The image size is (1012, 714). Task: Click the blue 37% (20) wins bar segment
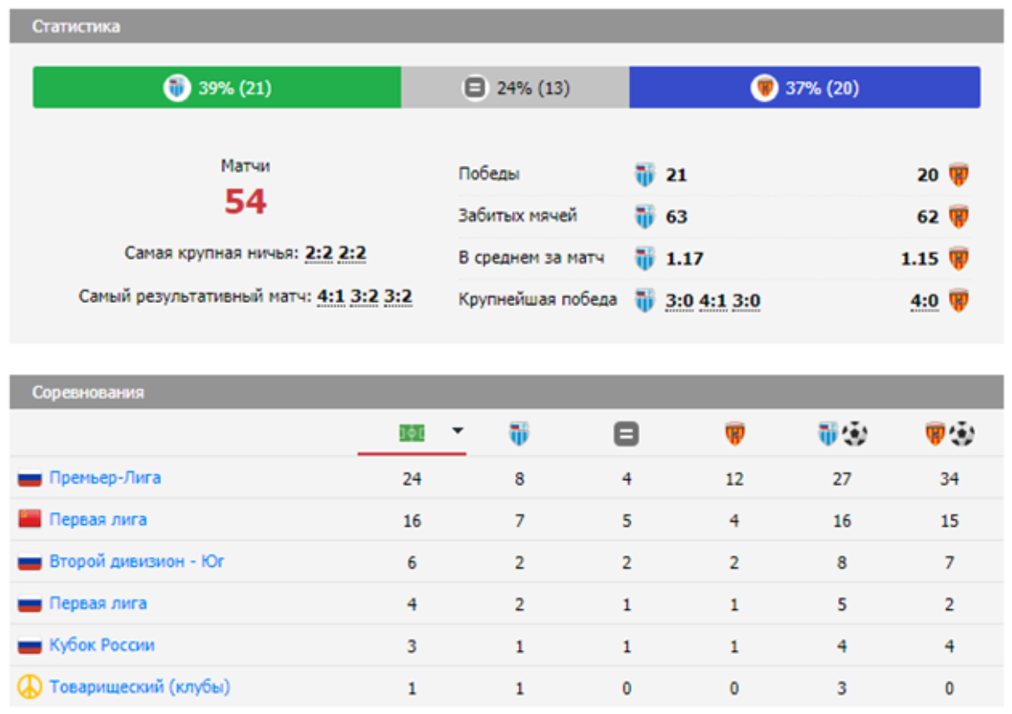coord(804,87)
